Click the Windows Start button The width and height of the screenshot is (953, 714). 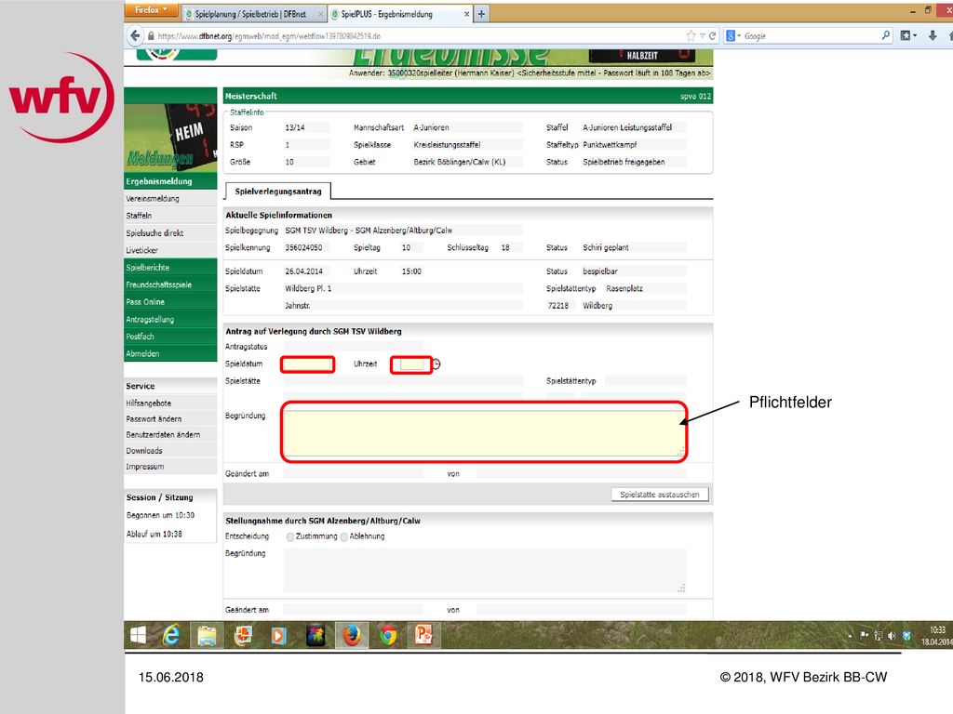pos(138,636)
